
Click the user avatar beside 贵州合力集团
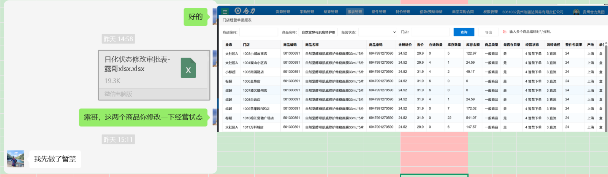click(x=576, y=12)
